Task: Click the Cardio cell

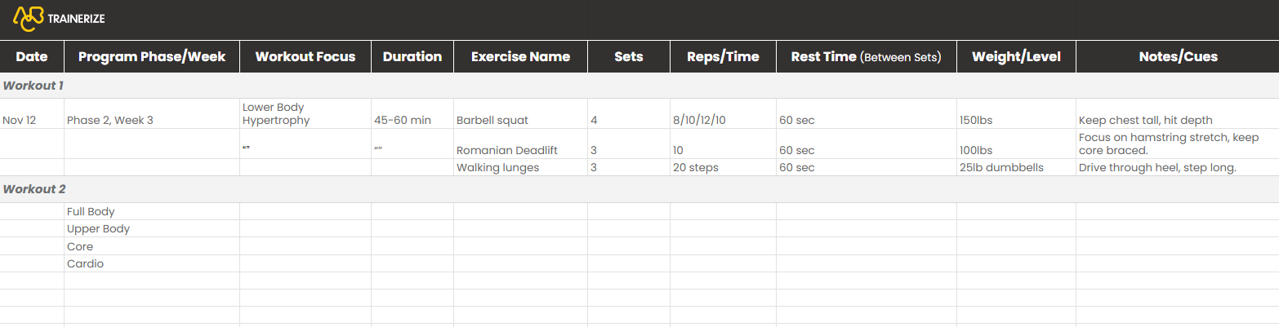Action: (x=152, y=263)
